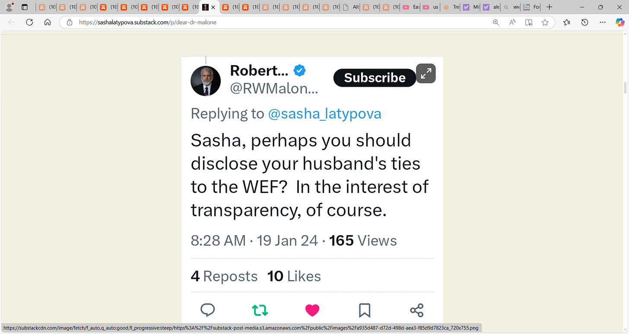
Task: Open Immersive Reader from the address bar
Action: coord(529,22)
